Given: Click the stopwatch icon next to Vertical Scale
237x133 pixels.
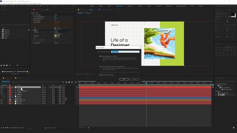Looking at the screenshot, I should [x=35, y=18].
